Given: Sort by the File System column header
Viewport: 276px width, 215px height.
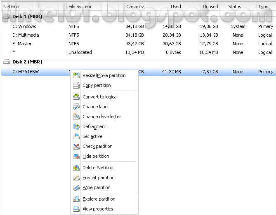Looking at the screenshot, I should (93, 7).
